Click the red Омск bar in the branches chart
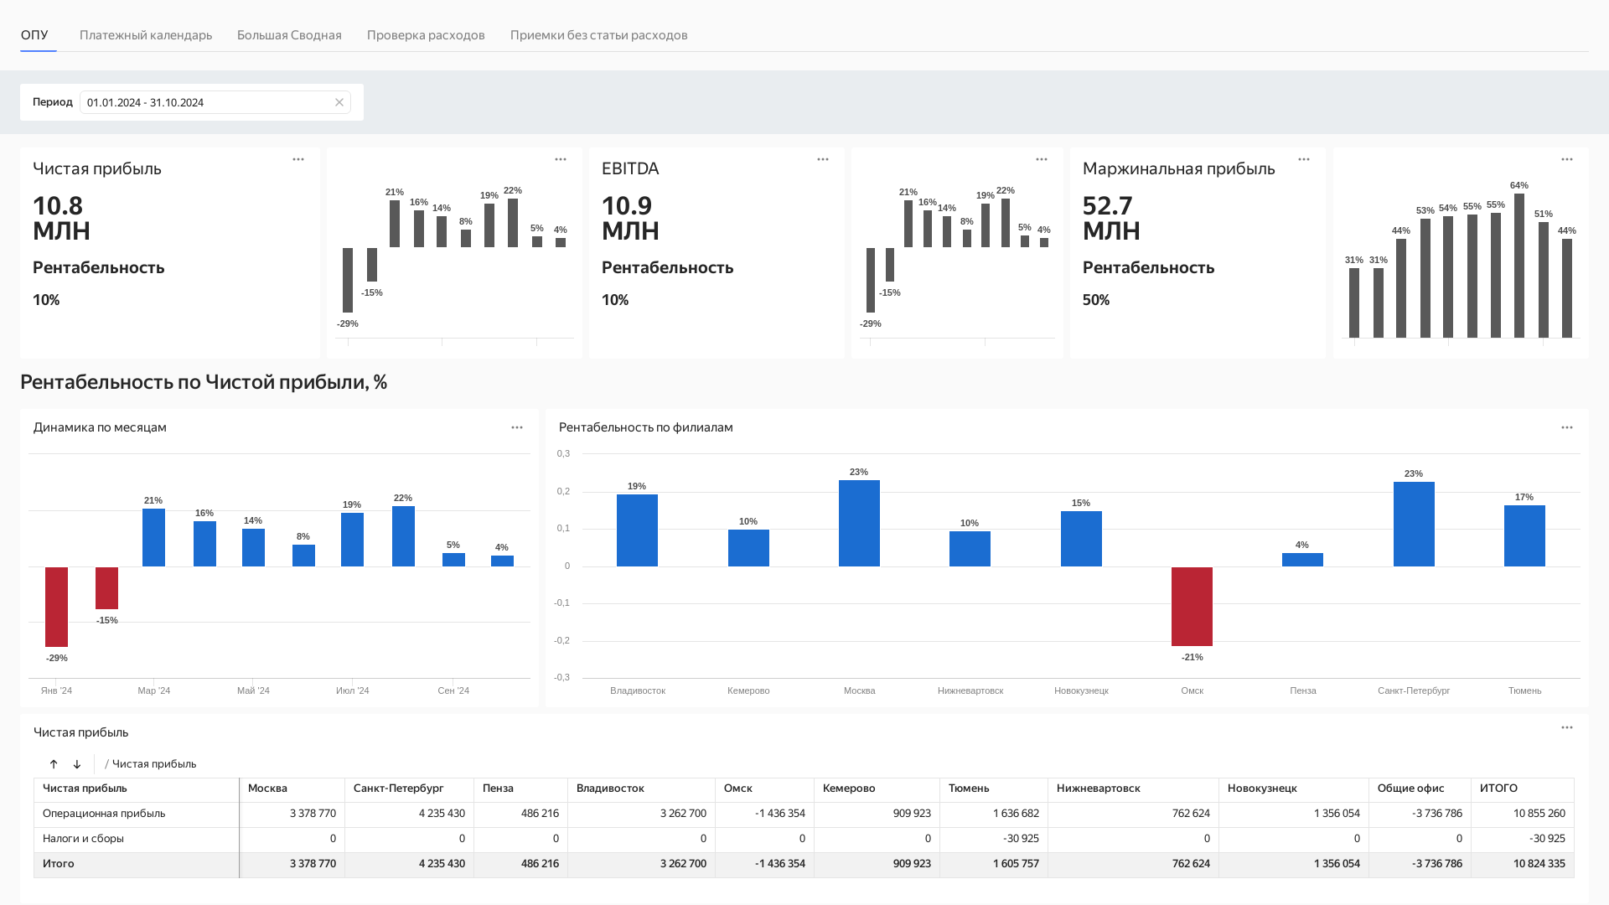 pyautogui.click(x=1192, y=607)
